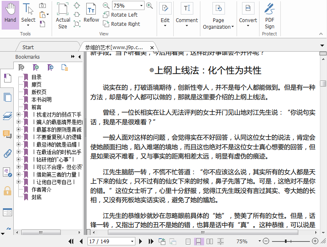
Task: Set view to Actual Size
Action: (x=63, y=16)
